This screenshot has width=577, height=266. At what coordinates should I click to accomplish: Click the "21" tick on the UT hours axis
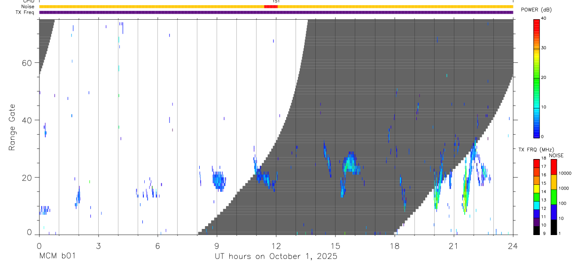pyautogui.click(x=453, y=245)
